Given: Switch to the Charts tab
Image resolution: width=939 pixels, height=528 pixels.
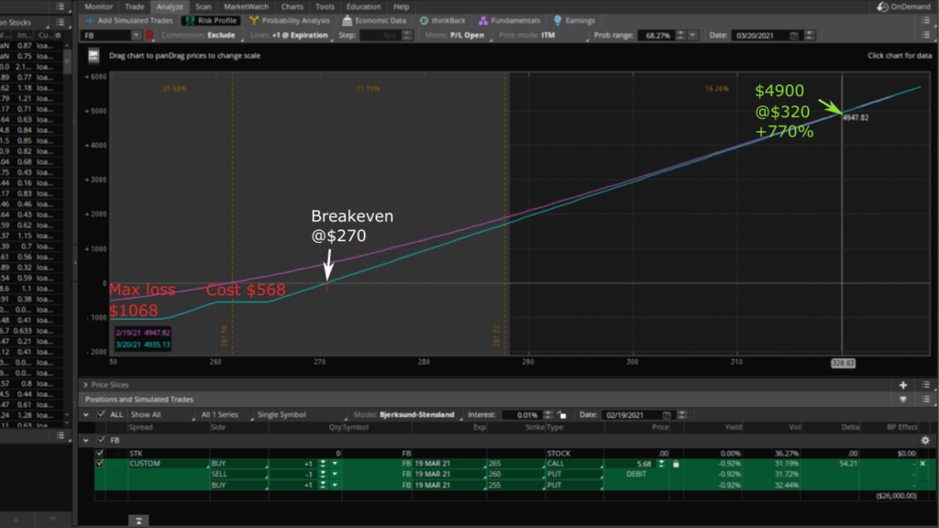Looking at the screenshot, I should (293, 6).
